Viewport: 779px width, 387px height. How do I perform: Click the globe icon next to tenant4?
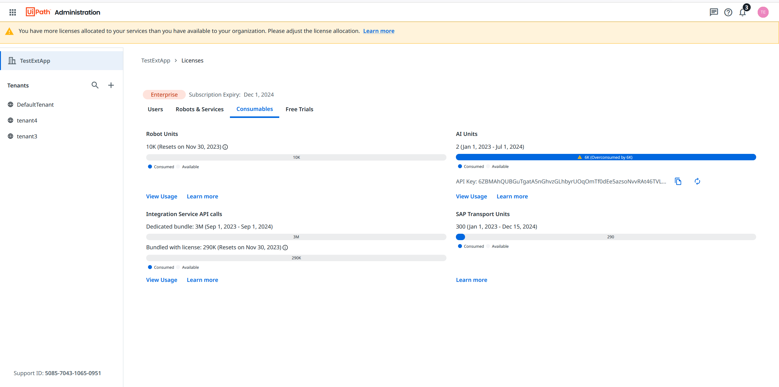[x=10, y=120]
